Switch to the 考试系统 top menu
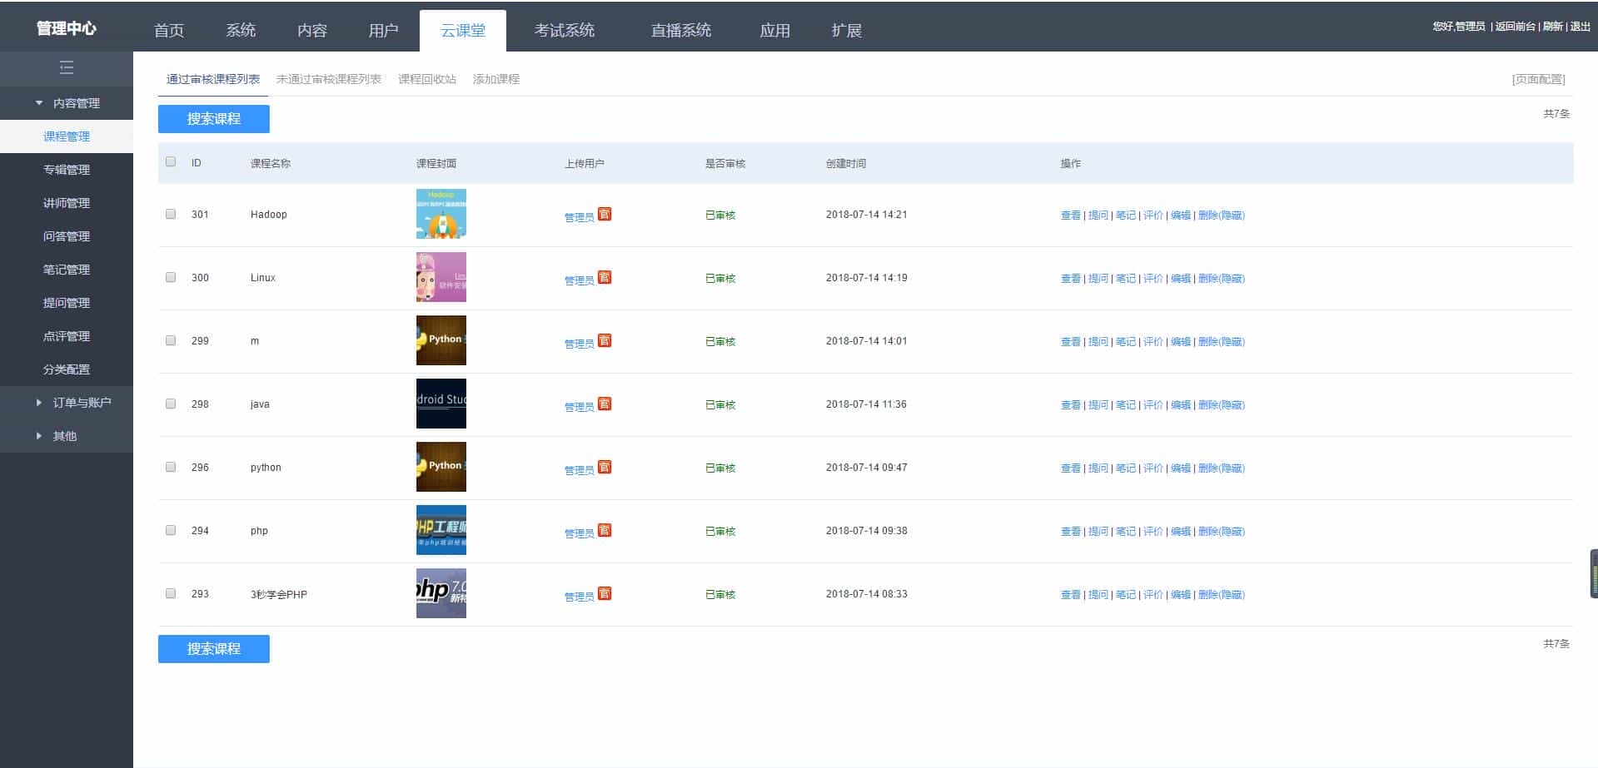The width and height of the screenshot is (1598, 768). [564, 31]
